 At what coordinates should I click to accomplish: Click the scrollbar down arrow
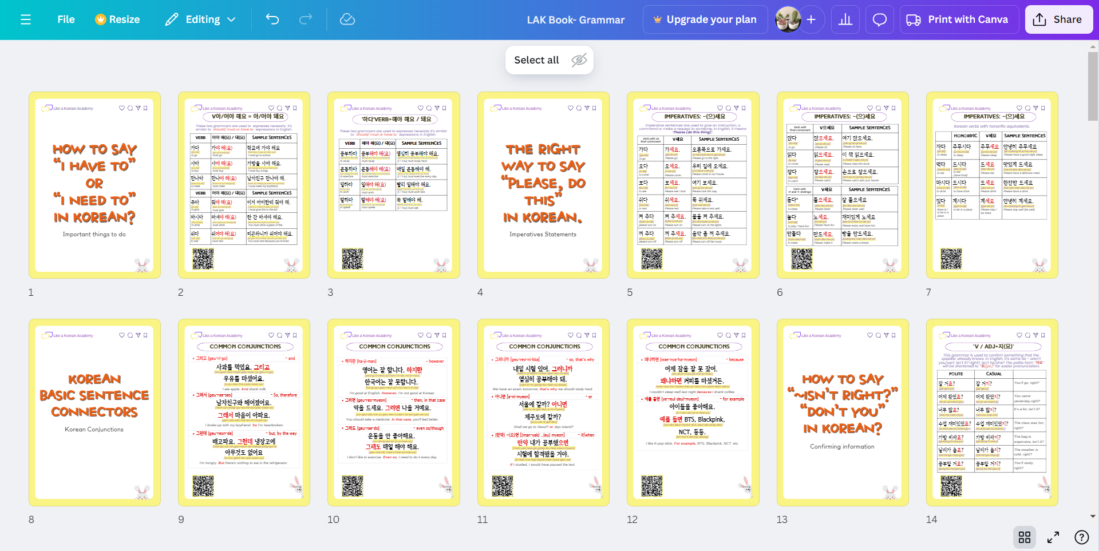pos(1093,516)
